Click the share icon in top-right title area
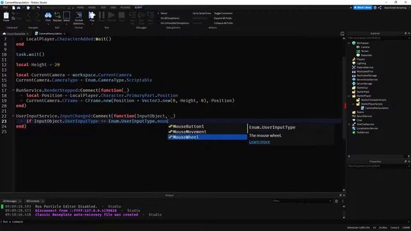Viewport: 411px width, 231px height. pyautogui.click(x=380, y=8)
